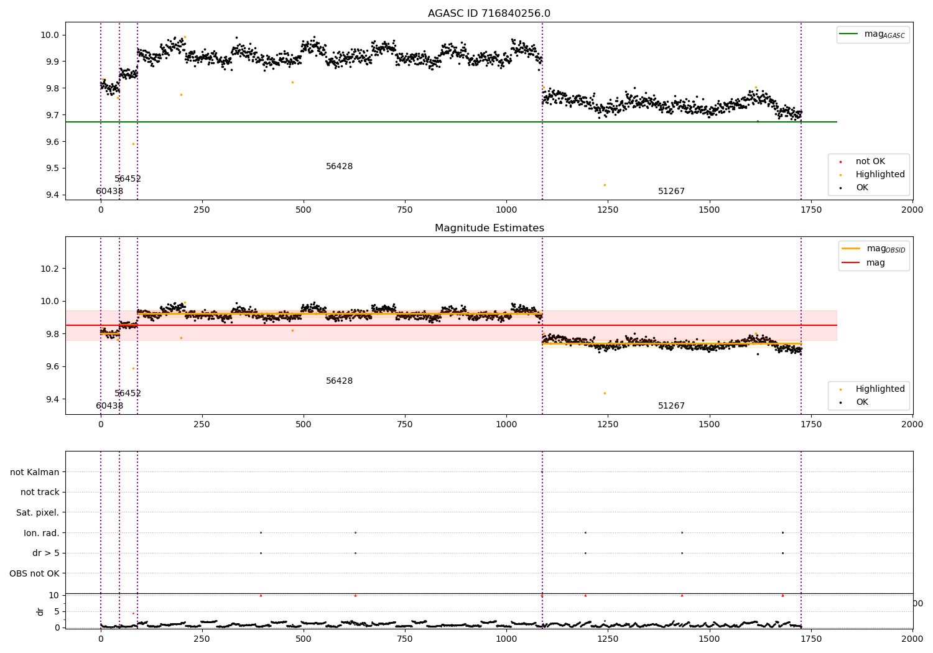Image resolution: width=933 pixels, height=653 pixels.
Task: Click the "AGASC ID 716840256.0" plot title
Action: pos(489,14)
